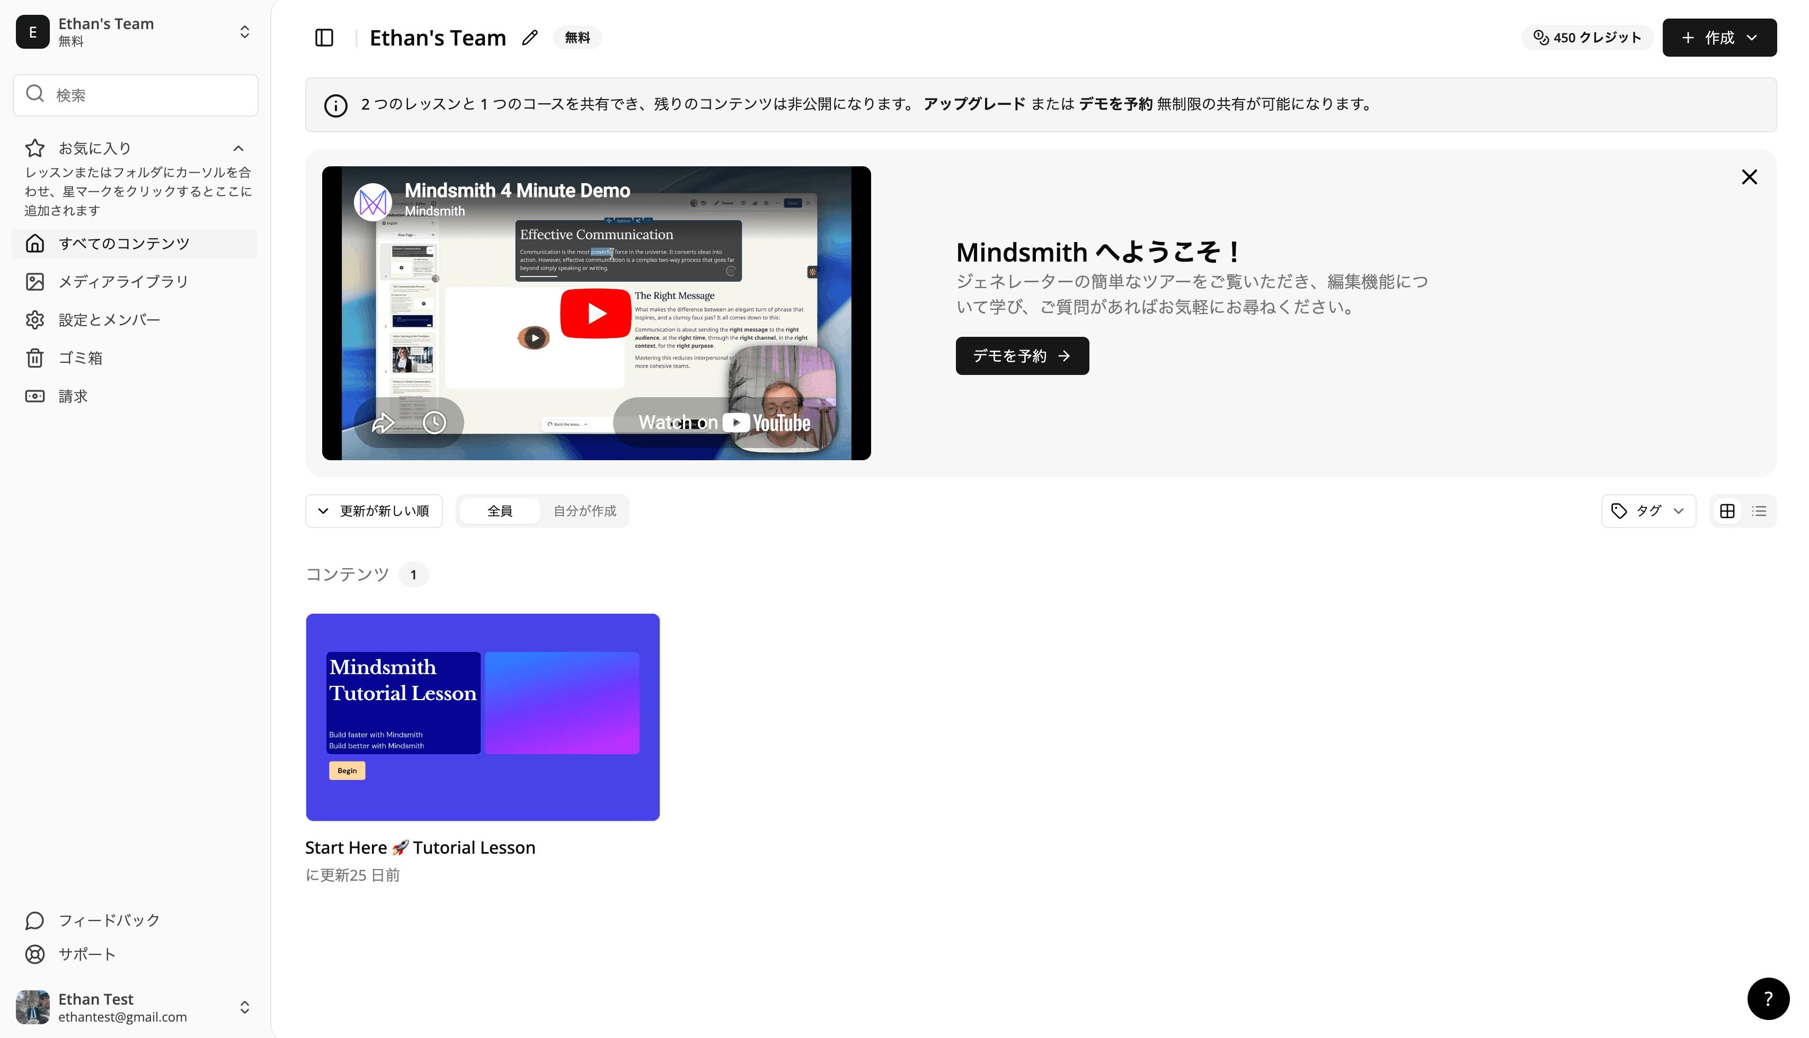
Task: Edit team name with pencil icon
Action: (529, 37)
